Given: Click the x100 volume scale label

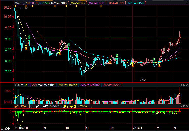Looking at the screenshot, I should click(x=8, y=102).
